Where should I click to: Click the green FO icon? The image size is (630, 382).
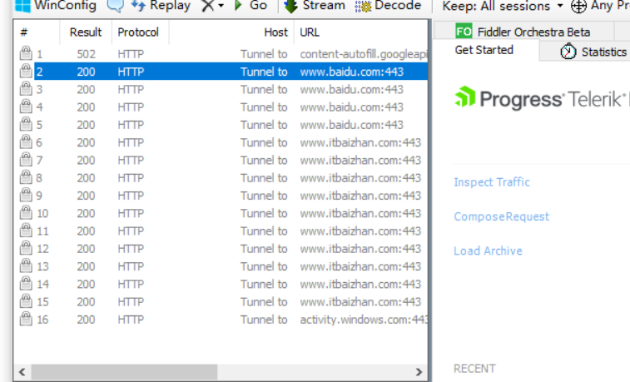(x=464, y=32)
